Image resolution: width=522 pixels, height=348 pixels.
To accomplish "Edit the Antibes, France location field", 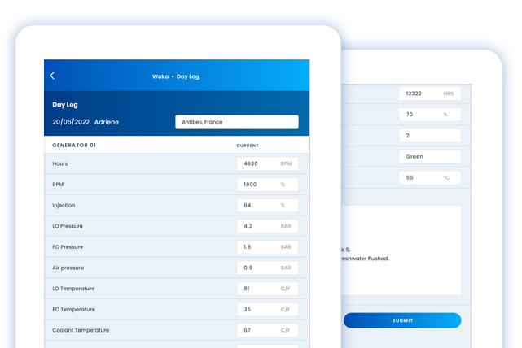I will (237, 122).
